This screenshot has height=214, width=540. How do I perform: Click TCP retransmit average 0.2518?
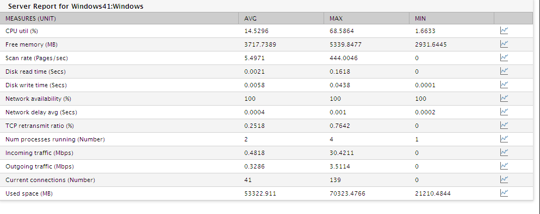pos(255,126)
